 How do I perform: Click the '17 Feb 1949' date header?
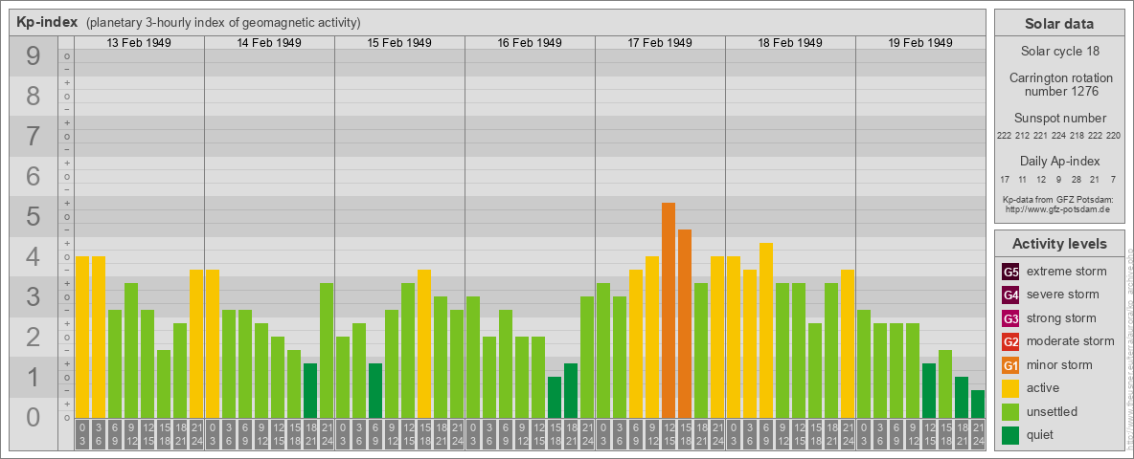click(x=660, y=43)
